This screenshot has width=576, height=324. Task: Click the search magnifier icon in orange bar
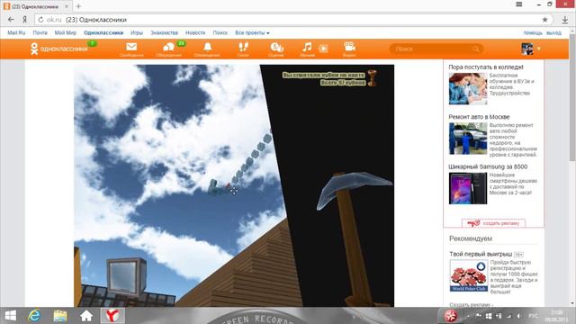tap(476, 49)
